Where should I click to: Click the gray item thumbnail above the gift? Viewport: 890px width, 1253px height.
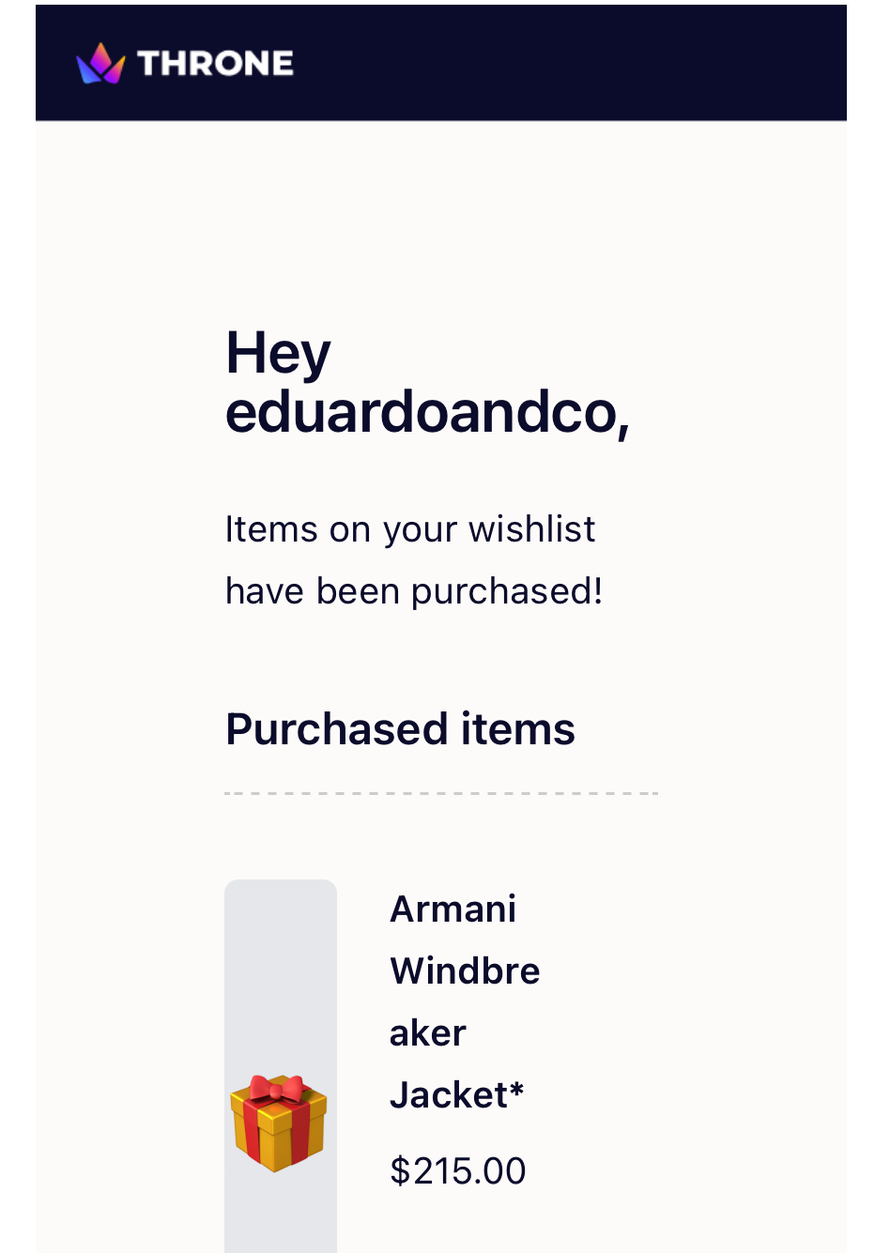(280, 967)
